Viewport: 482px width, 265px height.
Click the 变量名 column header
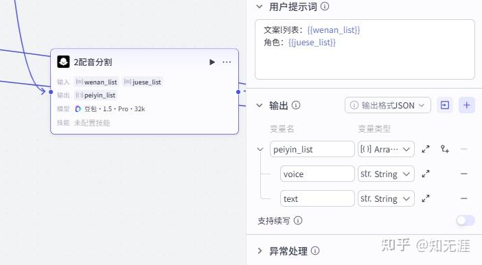282,129
